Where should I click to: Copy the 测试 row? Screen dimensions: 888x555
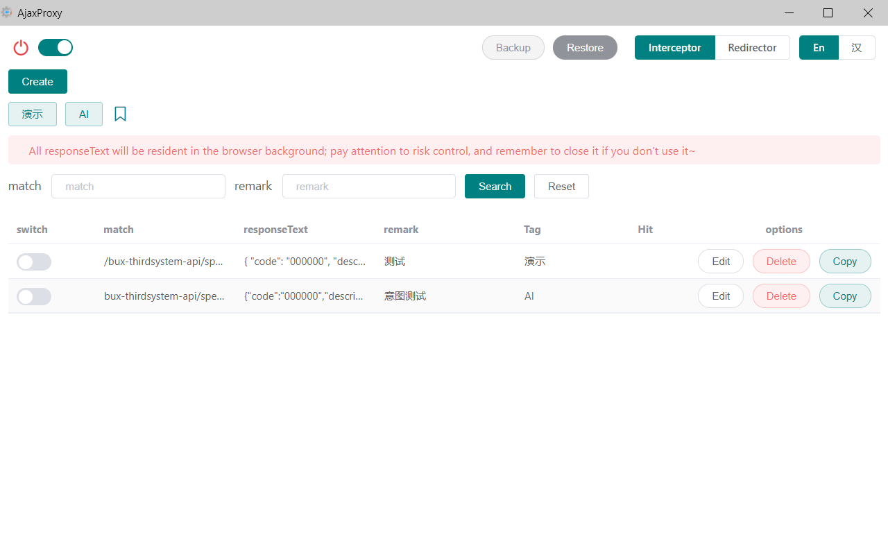tap(845, 261)
